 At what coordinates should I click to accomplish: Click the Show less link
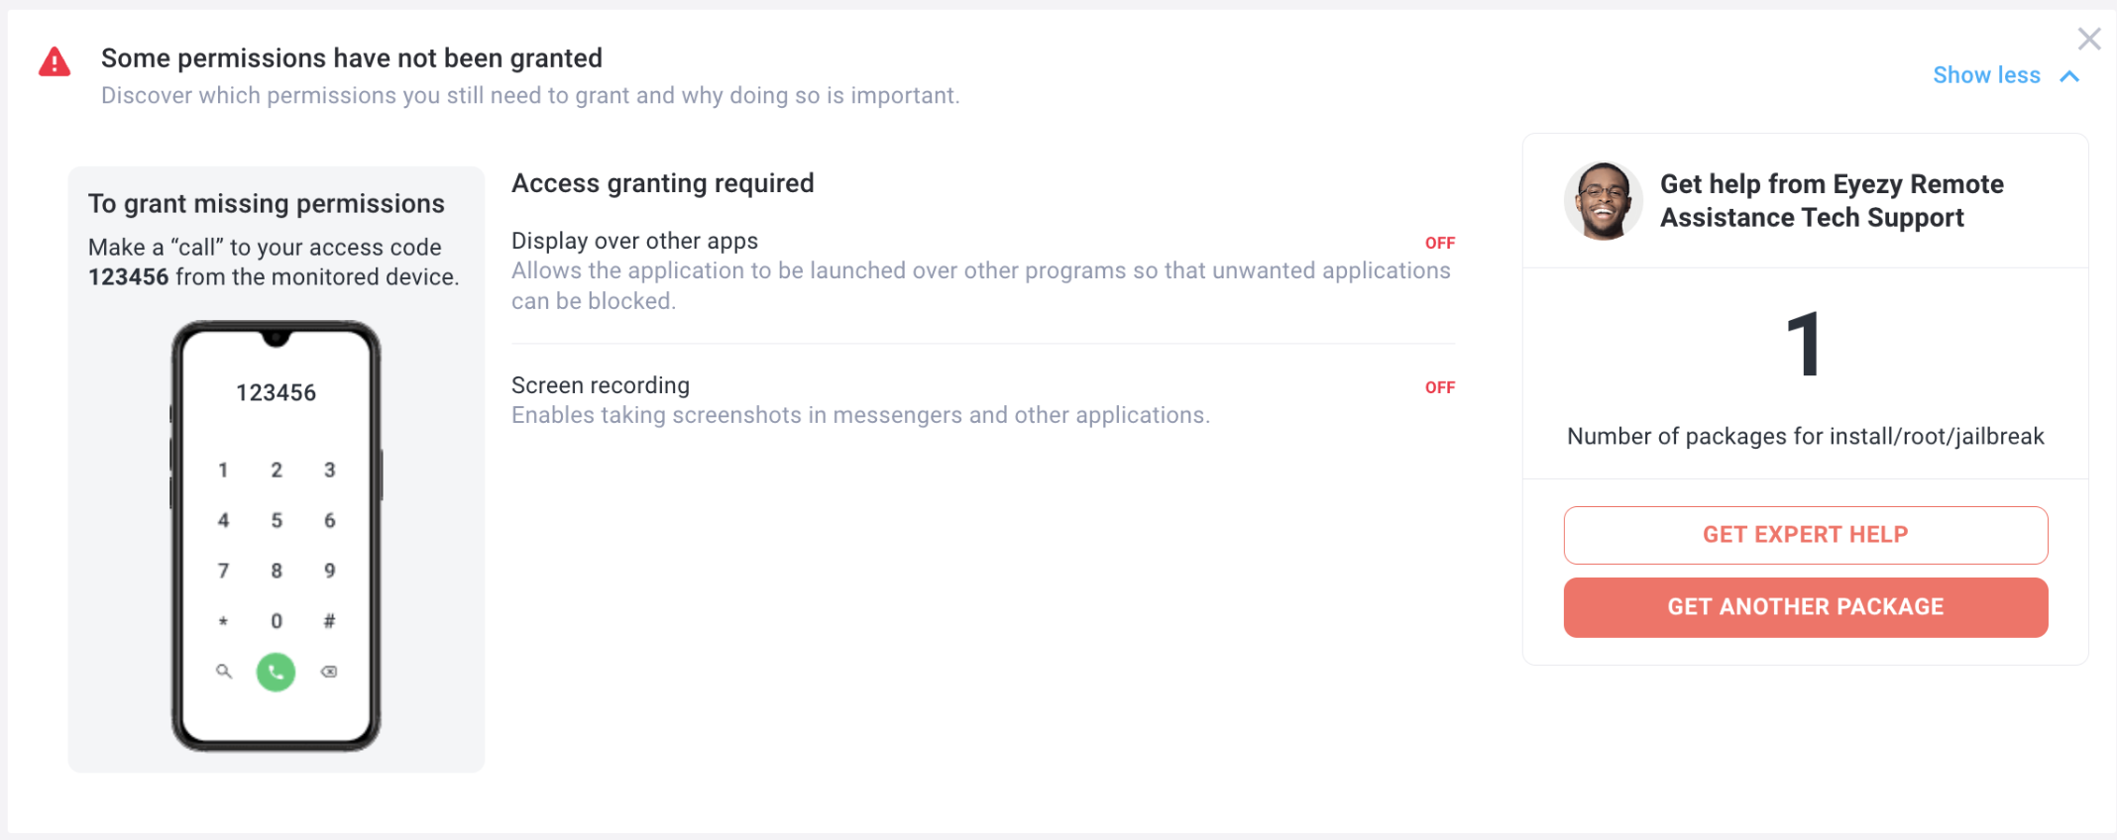(1986, 75)
